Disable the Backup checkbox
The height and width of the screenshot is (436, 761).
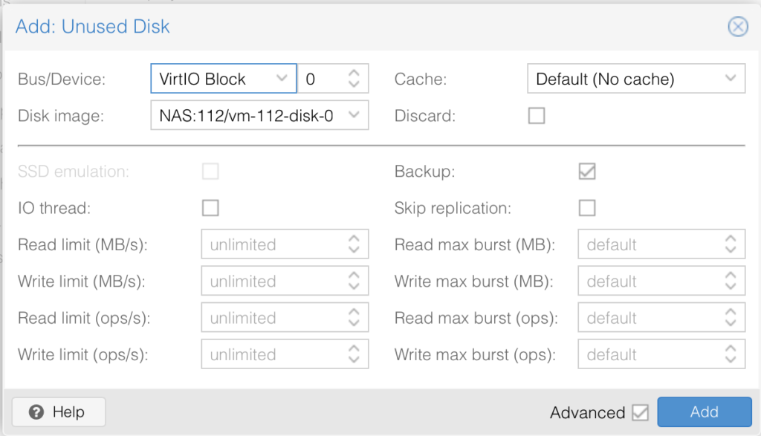tap(587, 171)
